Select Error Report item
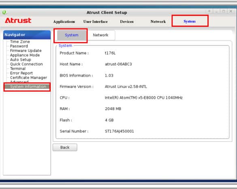Screen dimensions: 237x189 point(21,73)
